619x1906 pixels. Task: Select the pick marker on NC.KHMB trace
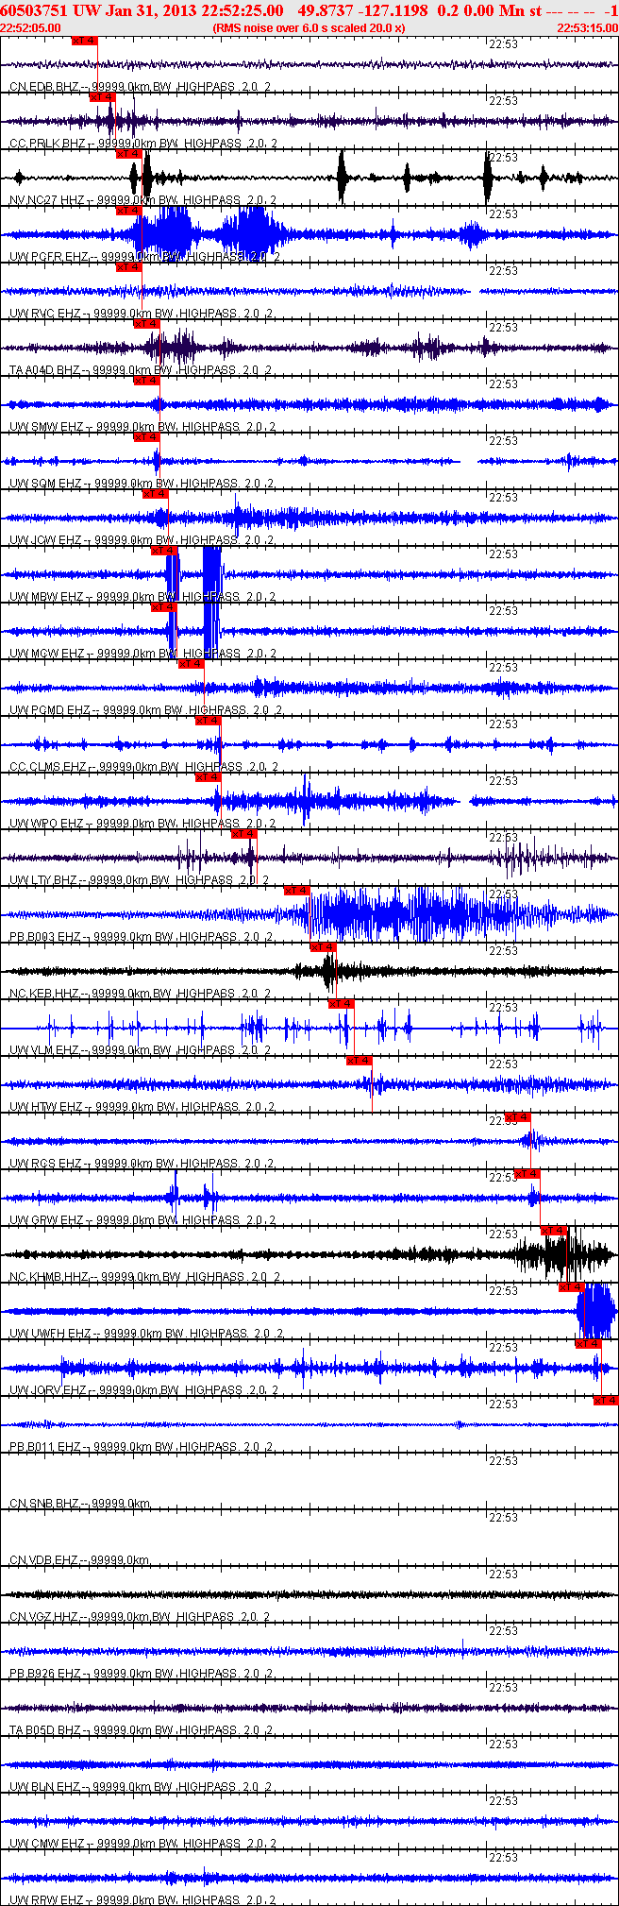pyautogui.click(x=554, y=1231)
